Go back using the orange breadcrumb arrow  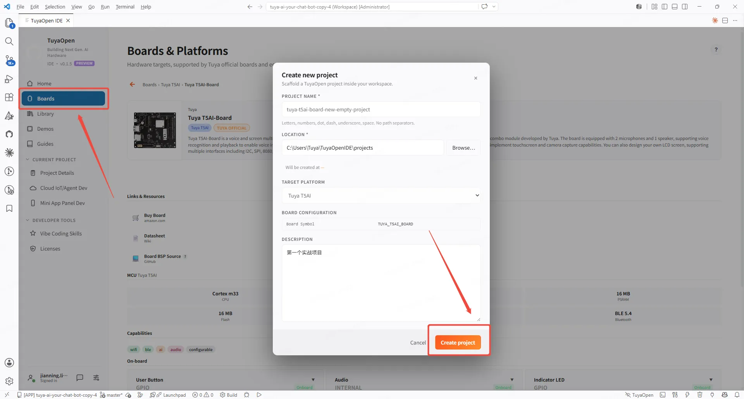tap(133, 84)
